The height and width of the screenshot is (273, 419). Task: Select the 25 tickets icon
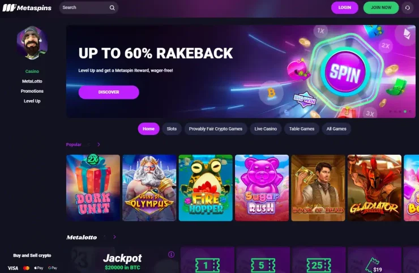pos(319,266)
